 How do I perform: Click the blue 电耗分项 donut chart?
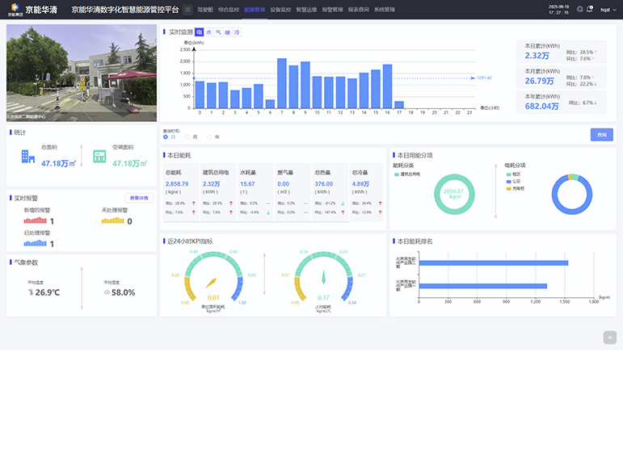[572, 194]
